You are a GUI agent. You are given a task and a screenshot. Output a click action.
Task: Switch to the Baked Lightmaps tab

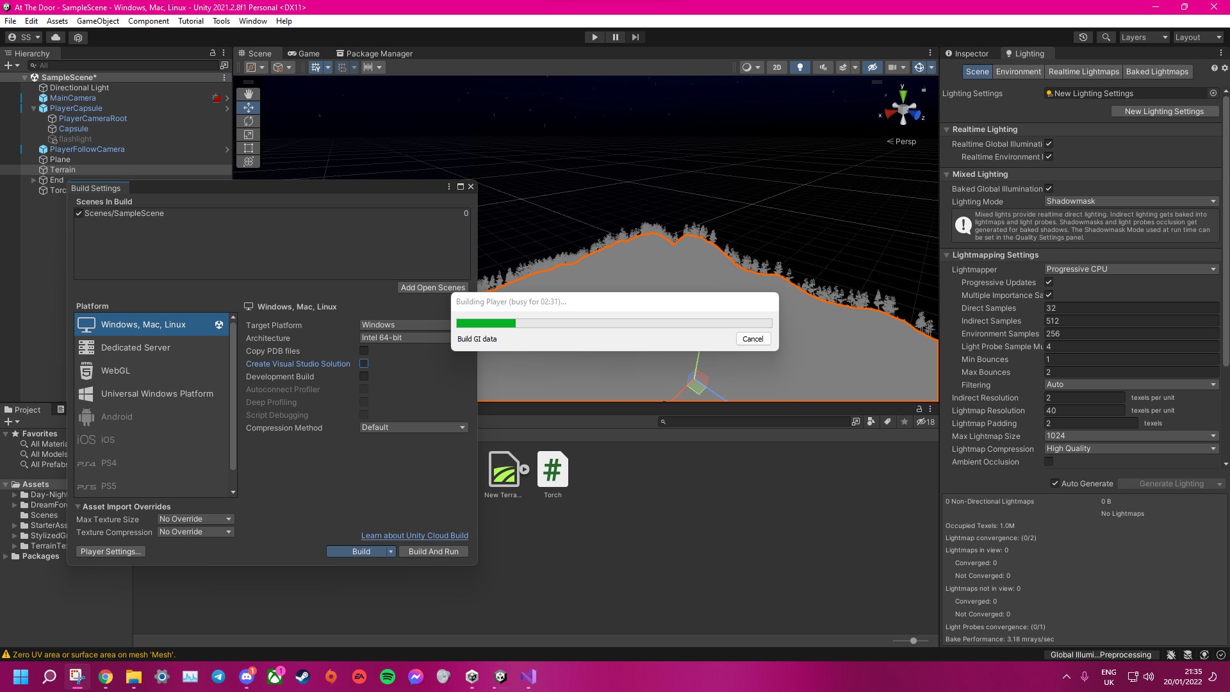[1156, 72]
